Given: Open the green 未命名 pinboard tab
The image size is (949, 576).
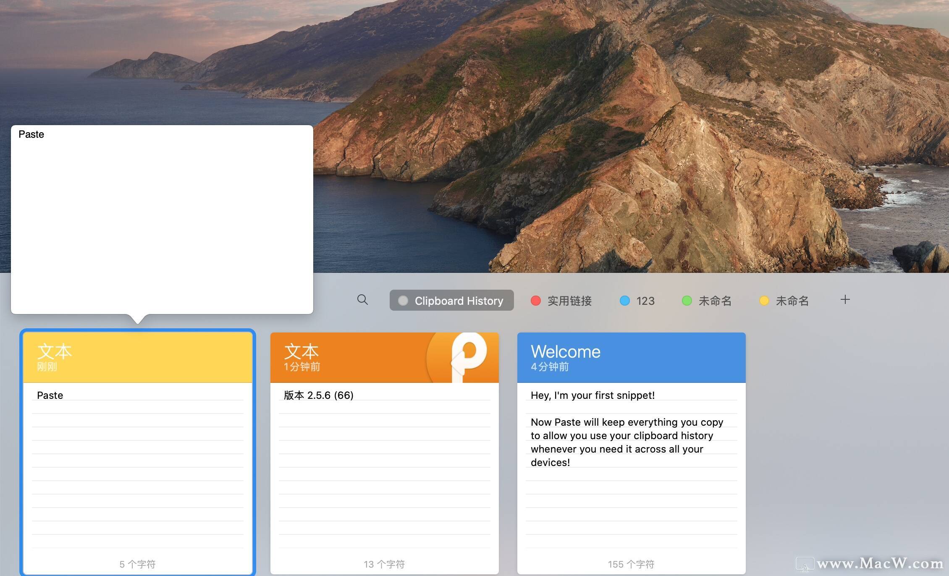Looking at the screenshot, I should click(x=707, y=301).
